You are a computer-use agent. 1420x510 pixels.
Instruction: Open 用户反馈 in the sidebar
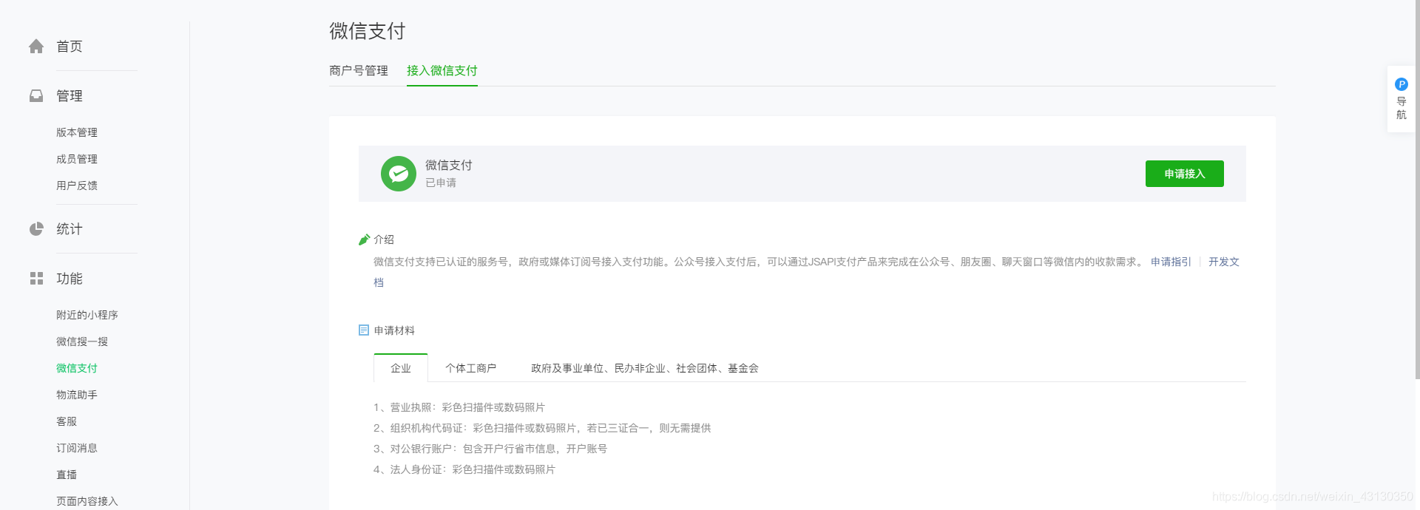[x=77, y=186]
